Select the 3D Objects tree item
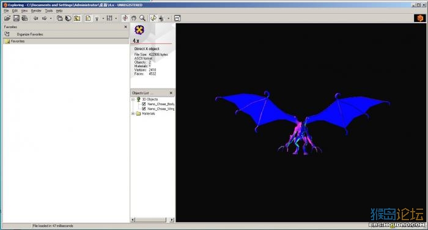Viewport: 428px width, 230px height. click(150, 100)
